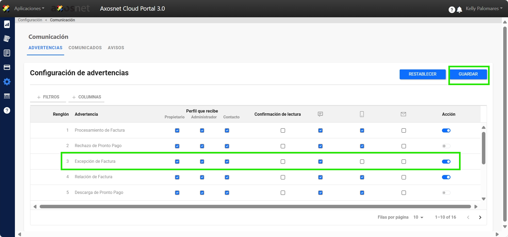Open the notifications bell icon
This screenshot has width=508, height=237.
pos(459,10)
